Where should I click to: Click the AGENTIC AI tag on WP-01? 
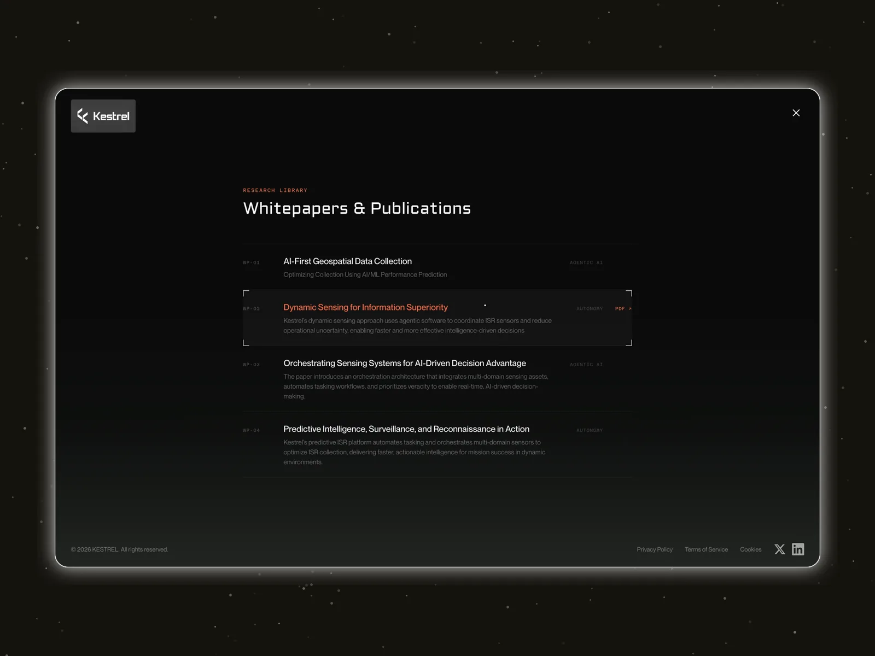[586, 263]
